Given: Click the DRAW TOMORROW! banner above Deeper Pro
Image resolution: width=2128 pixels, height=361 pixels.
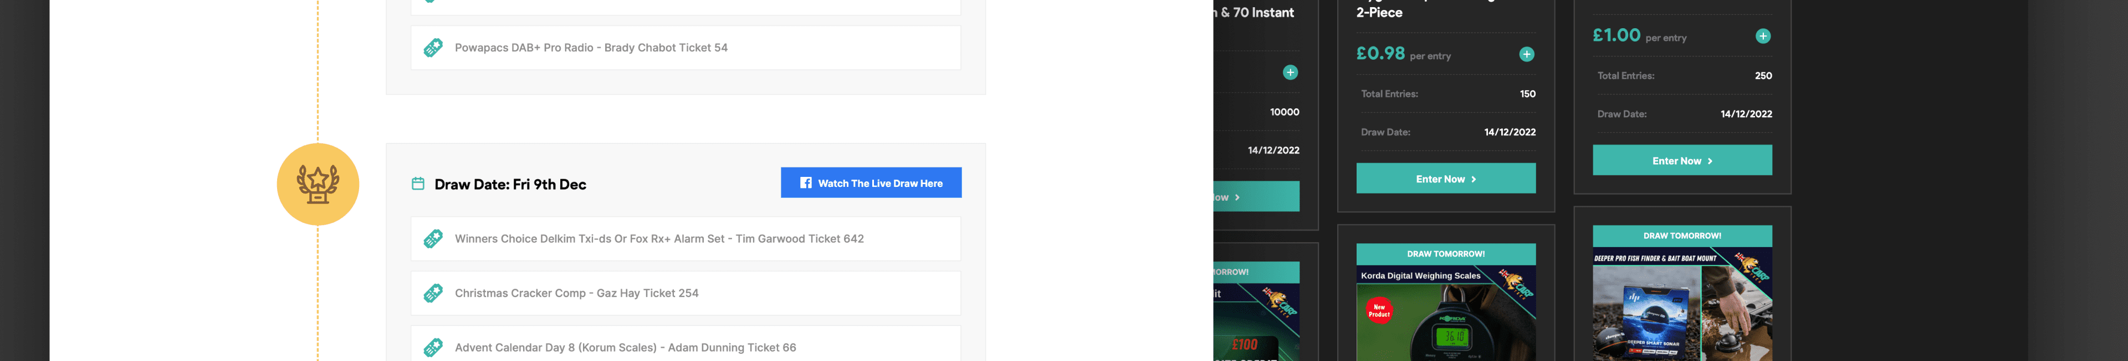Looking at the screenshot, I should pyautogui.click(x=1682, y=236).
